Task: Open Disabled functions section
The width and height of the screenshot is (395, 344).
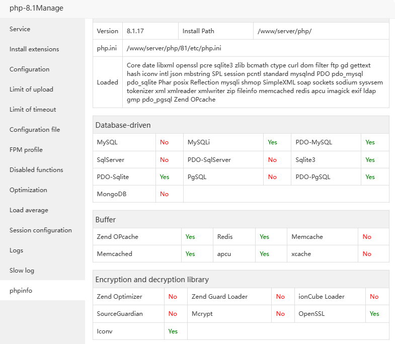Action: pyautogui.click(x=36, y=170)
